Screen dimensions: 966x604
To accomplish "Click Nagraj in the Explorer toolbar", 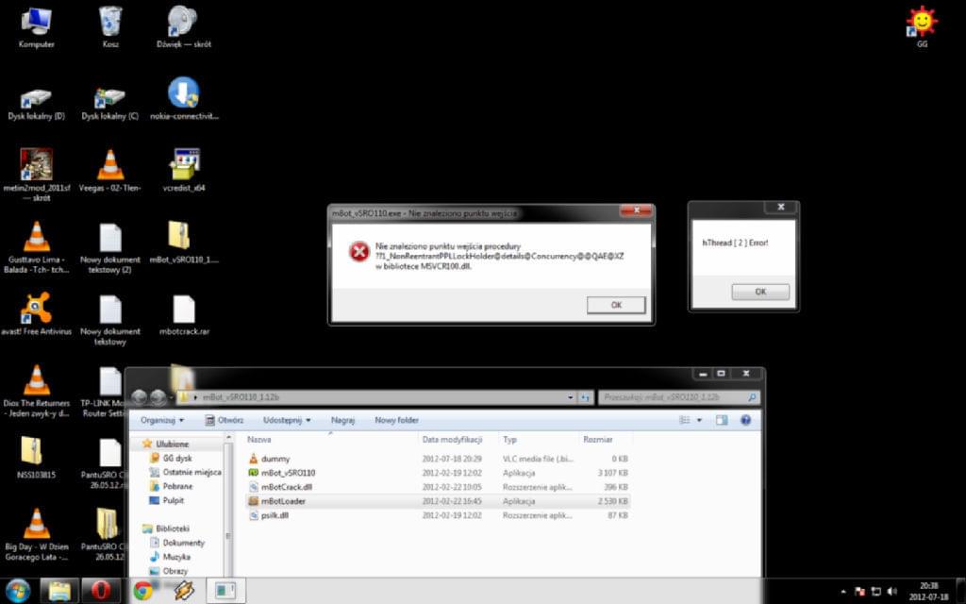I will (342, 420).
